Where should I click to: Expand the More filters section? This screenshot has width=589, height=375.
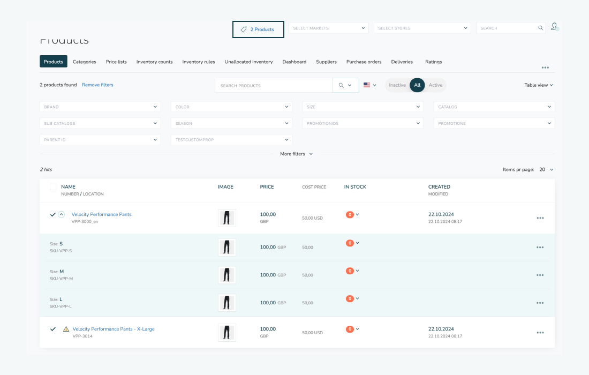(x=296, y=154)
